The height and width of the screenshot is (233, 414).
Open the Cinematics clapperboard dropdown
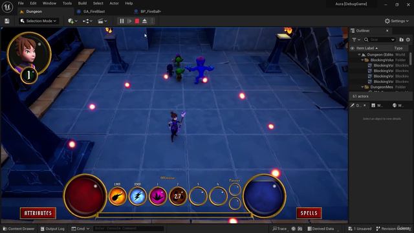pos(102,21)
